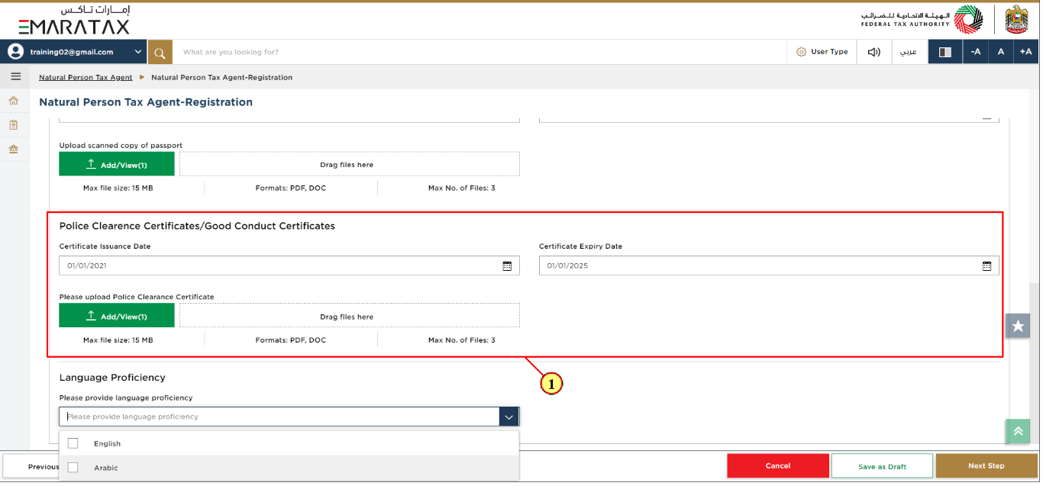Click the language proficiency input field
The image size is (1043, 486).
[x=279, y=417]
